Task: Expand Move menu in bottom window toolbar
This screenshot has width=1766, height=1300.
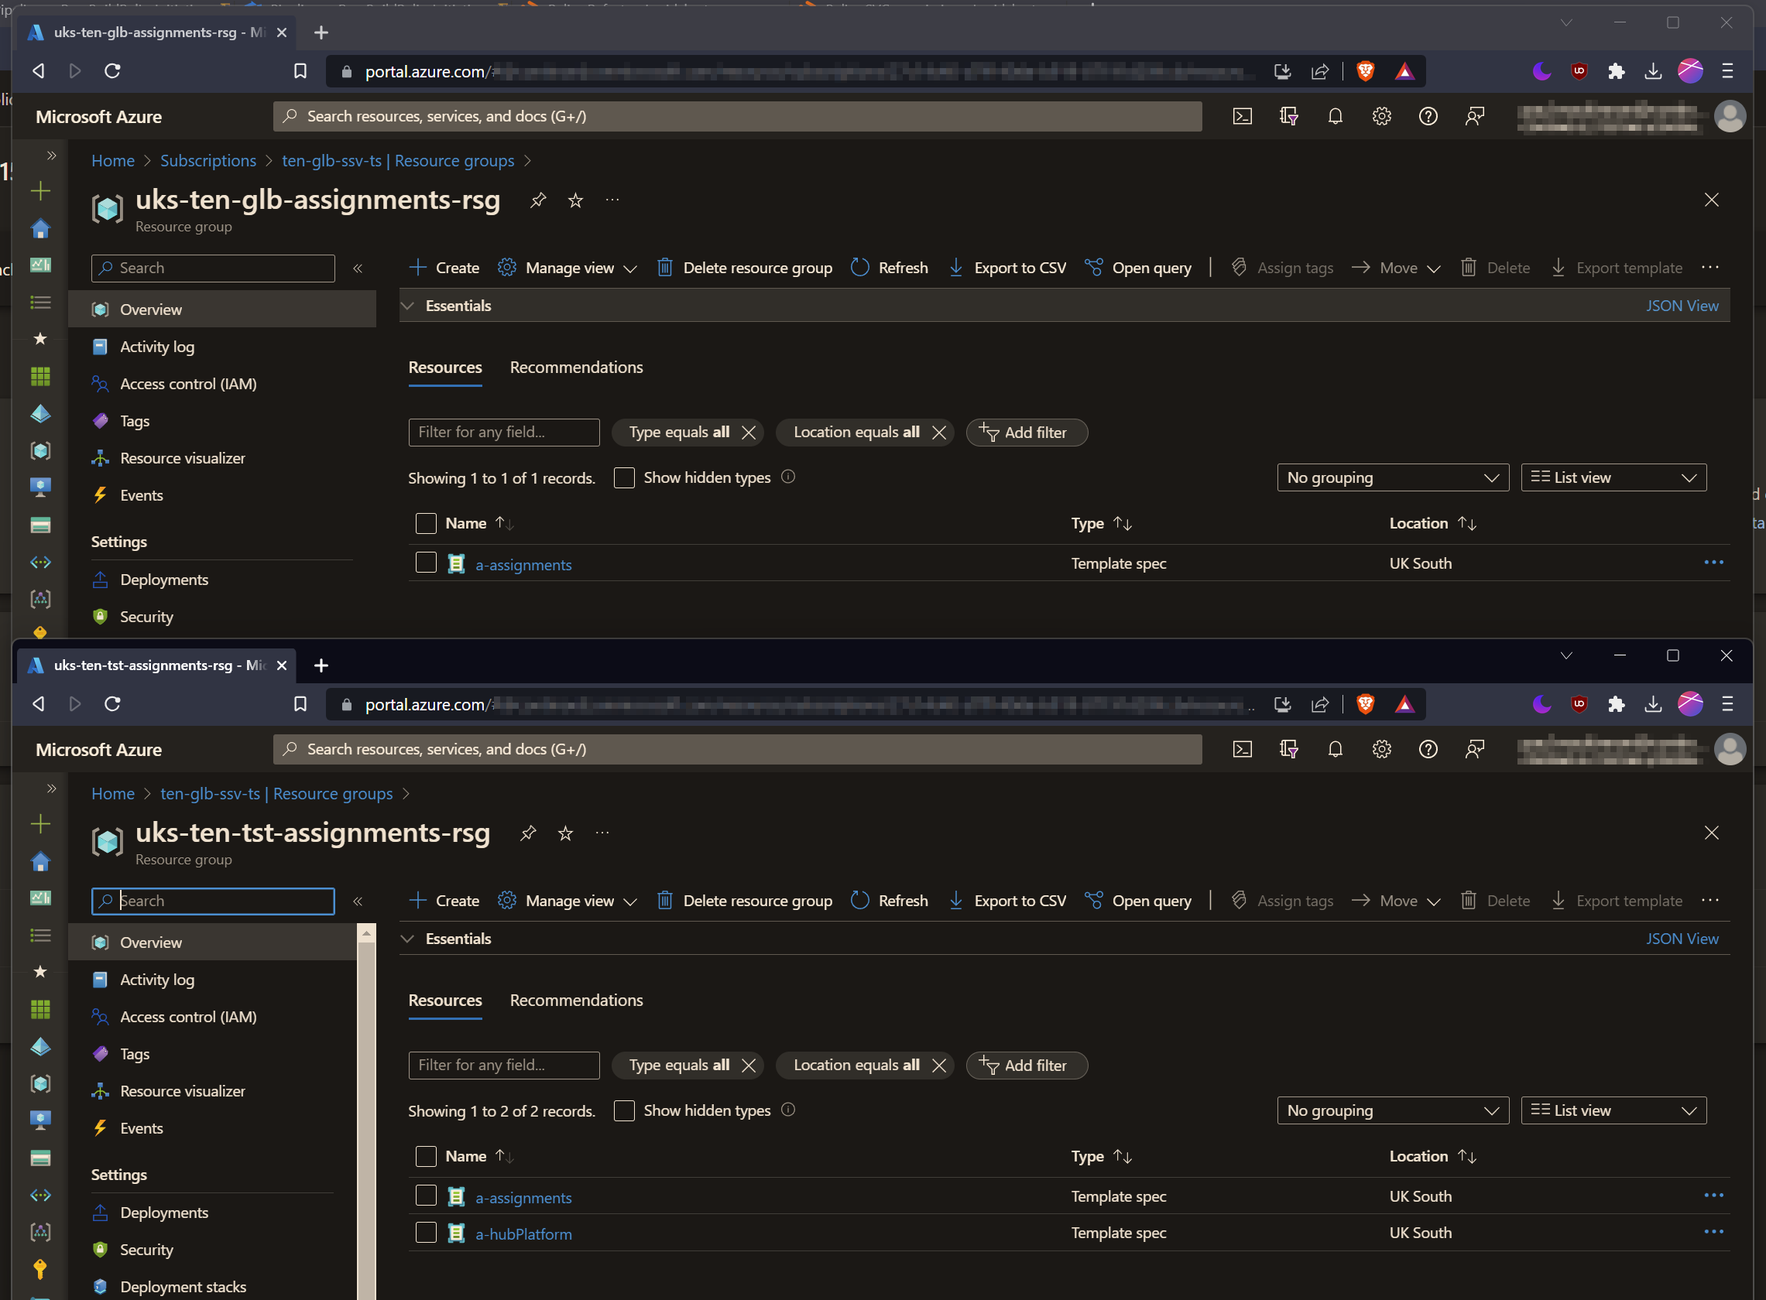Action: point(1396,901)
